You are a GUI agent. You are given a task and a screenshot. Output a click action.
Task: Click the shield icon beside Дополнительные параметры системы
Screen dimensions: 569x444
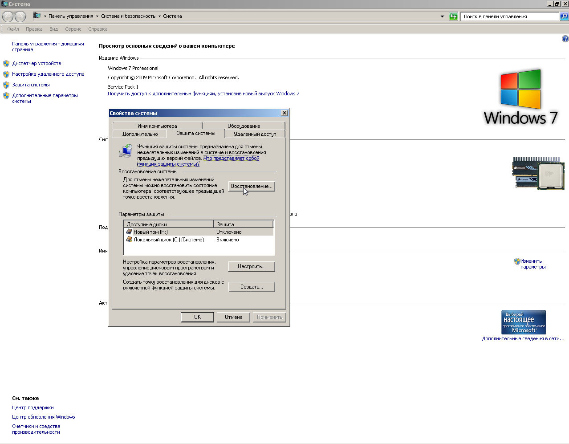pyautogui.click(x=6, y=96)
